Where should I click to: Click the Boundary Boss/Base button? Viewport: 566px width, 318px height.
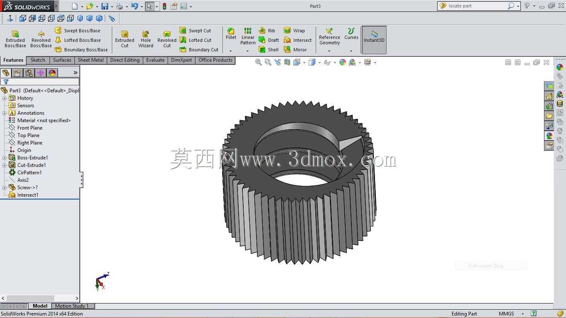(81, 50)
